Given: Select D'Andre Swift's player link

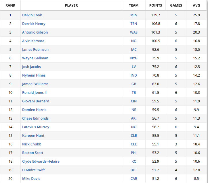Looking at the screenshot, I should [33, 170].
